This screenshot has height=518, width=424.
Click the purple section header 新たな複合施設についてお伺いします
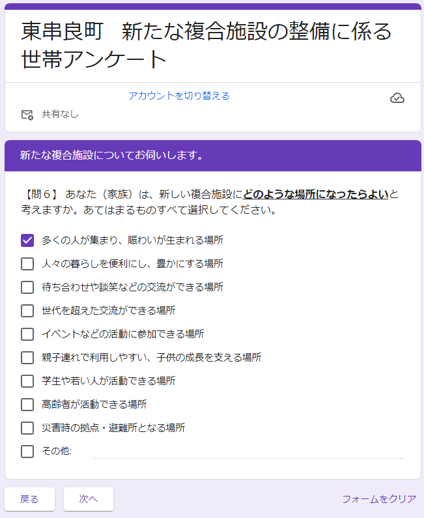point(111,156)
